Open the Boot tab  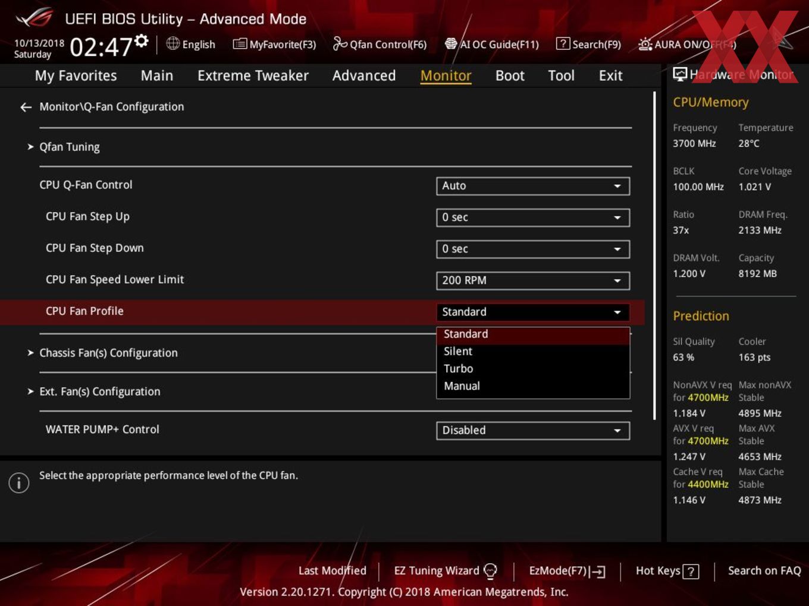point(510,75)
